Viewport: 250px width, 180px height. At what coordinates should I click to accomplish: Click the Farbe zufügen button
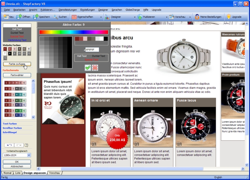click(17, 64)
